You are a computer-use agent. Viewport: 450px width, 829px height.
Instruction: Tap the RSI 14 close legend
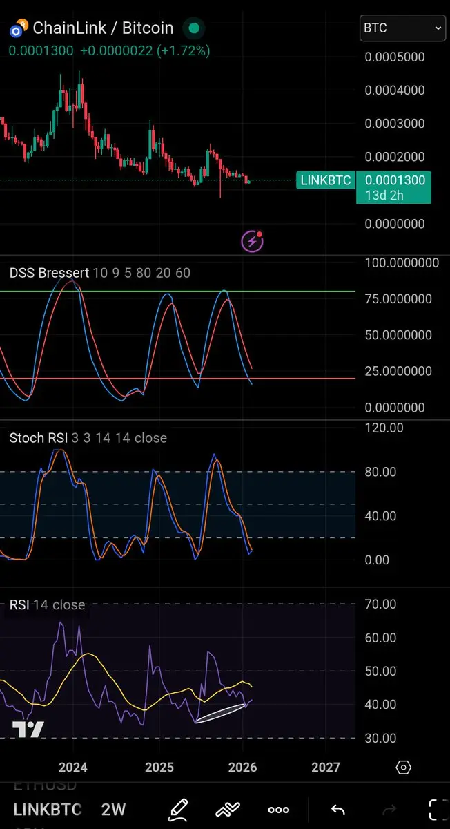coord(47,605)
